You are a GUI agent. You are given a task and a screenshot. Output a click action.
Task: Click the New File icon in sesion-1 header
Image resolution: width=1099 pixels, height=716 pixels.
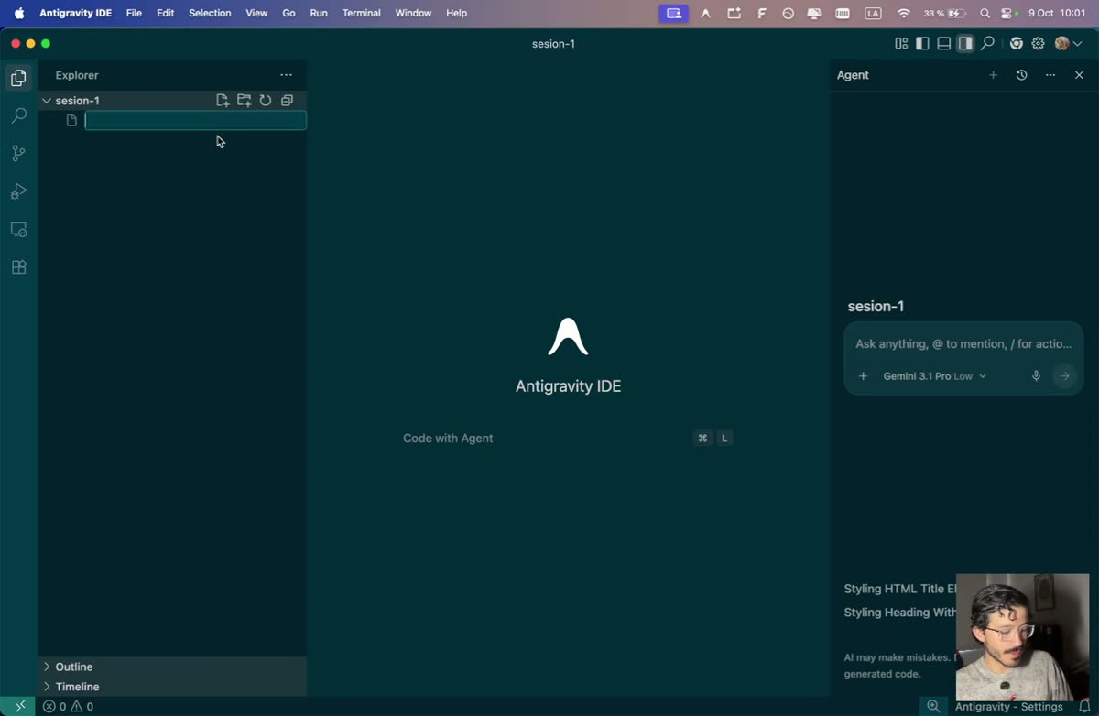[x=223, y=101]
